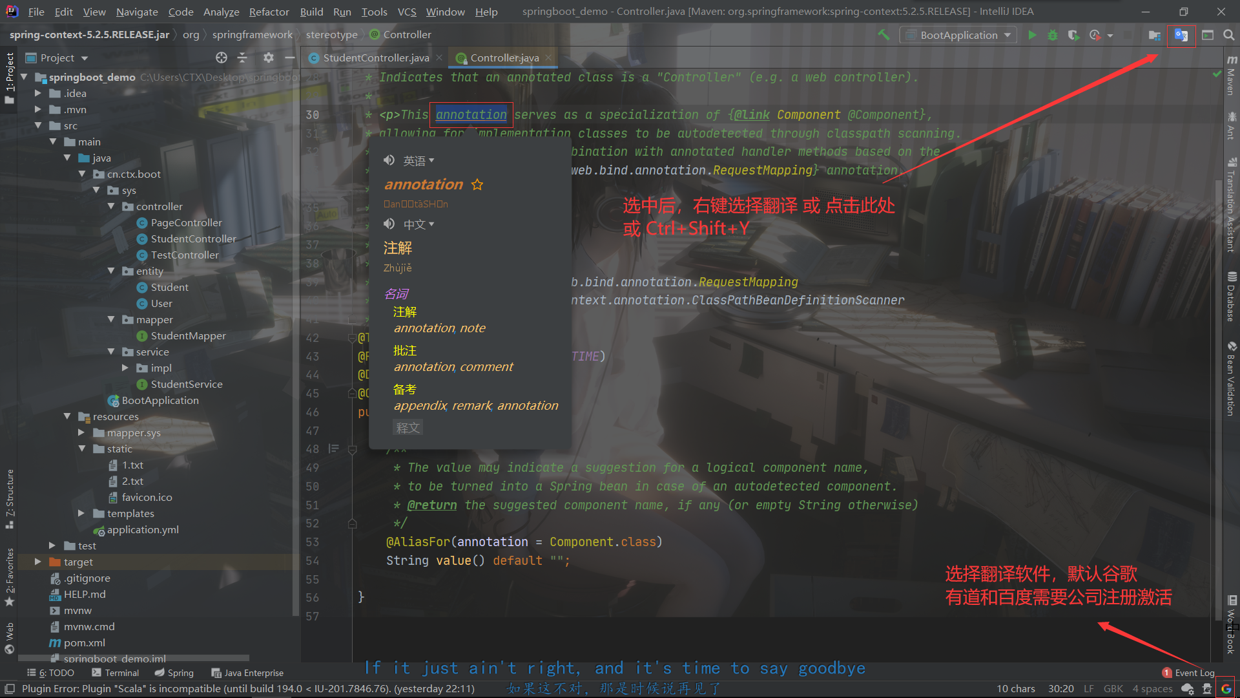The width and height of the screenshot is (1240, 698).
Task: Start debugging with the green bug icon
Action: pos(1053,35)
